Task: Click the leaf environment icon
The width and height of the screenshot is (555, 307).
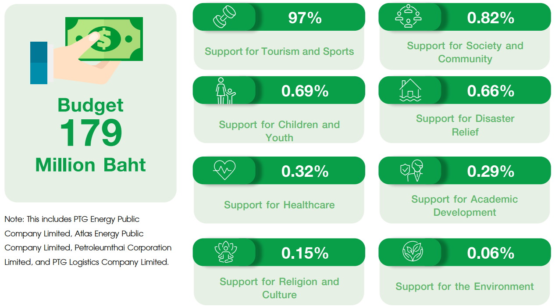Action: tap(412, 252)
